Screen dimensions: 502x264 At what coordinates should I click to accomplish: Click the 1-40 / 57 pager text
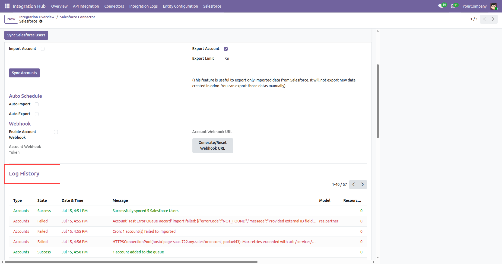[x=339, y=184]
